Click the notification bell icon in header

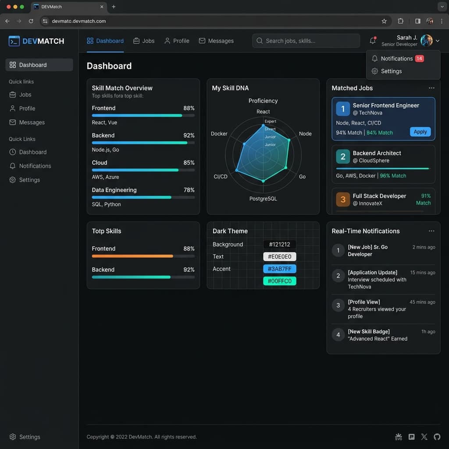click(x=373, y=41)
